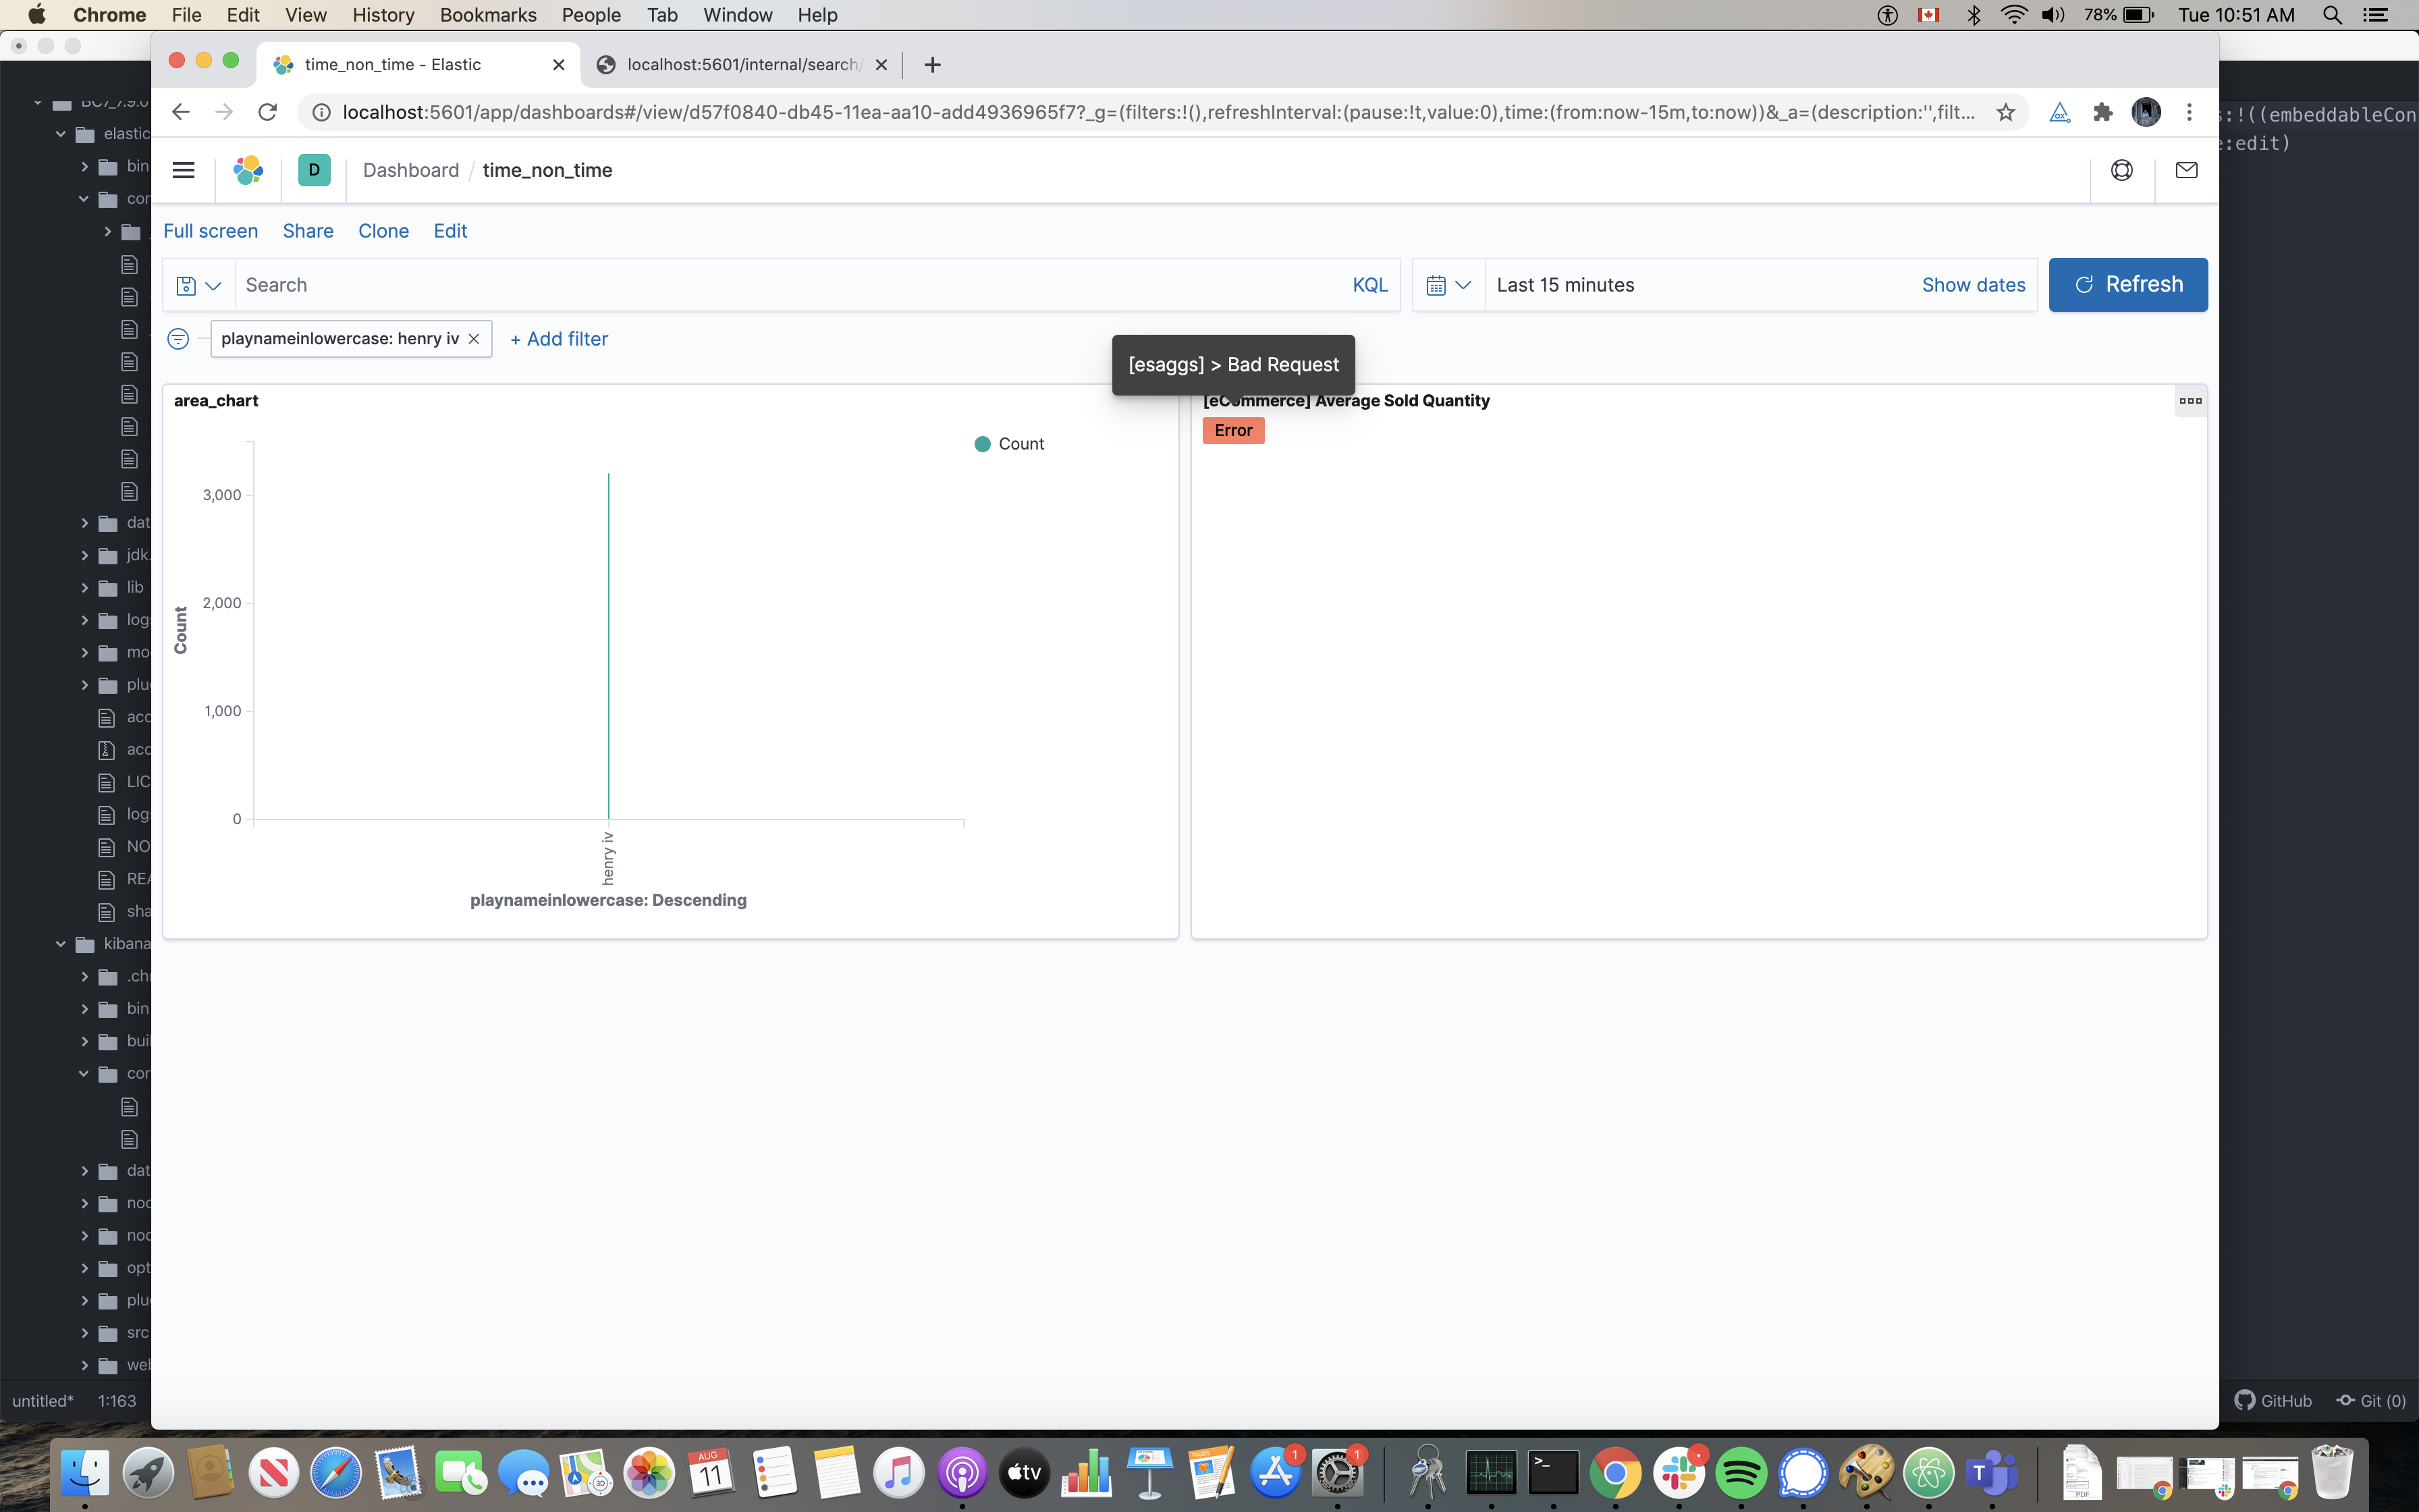Reload the page in Chrome
This screenshot has width=2419, height=1512.
[x=267, y=111]
